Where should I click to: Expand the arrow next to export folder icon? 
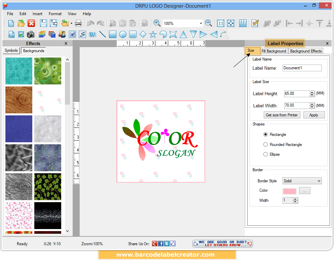pyautogui.click(x=71, y=24)
